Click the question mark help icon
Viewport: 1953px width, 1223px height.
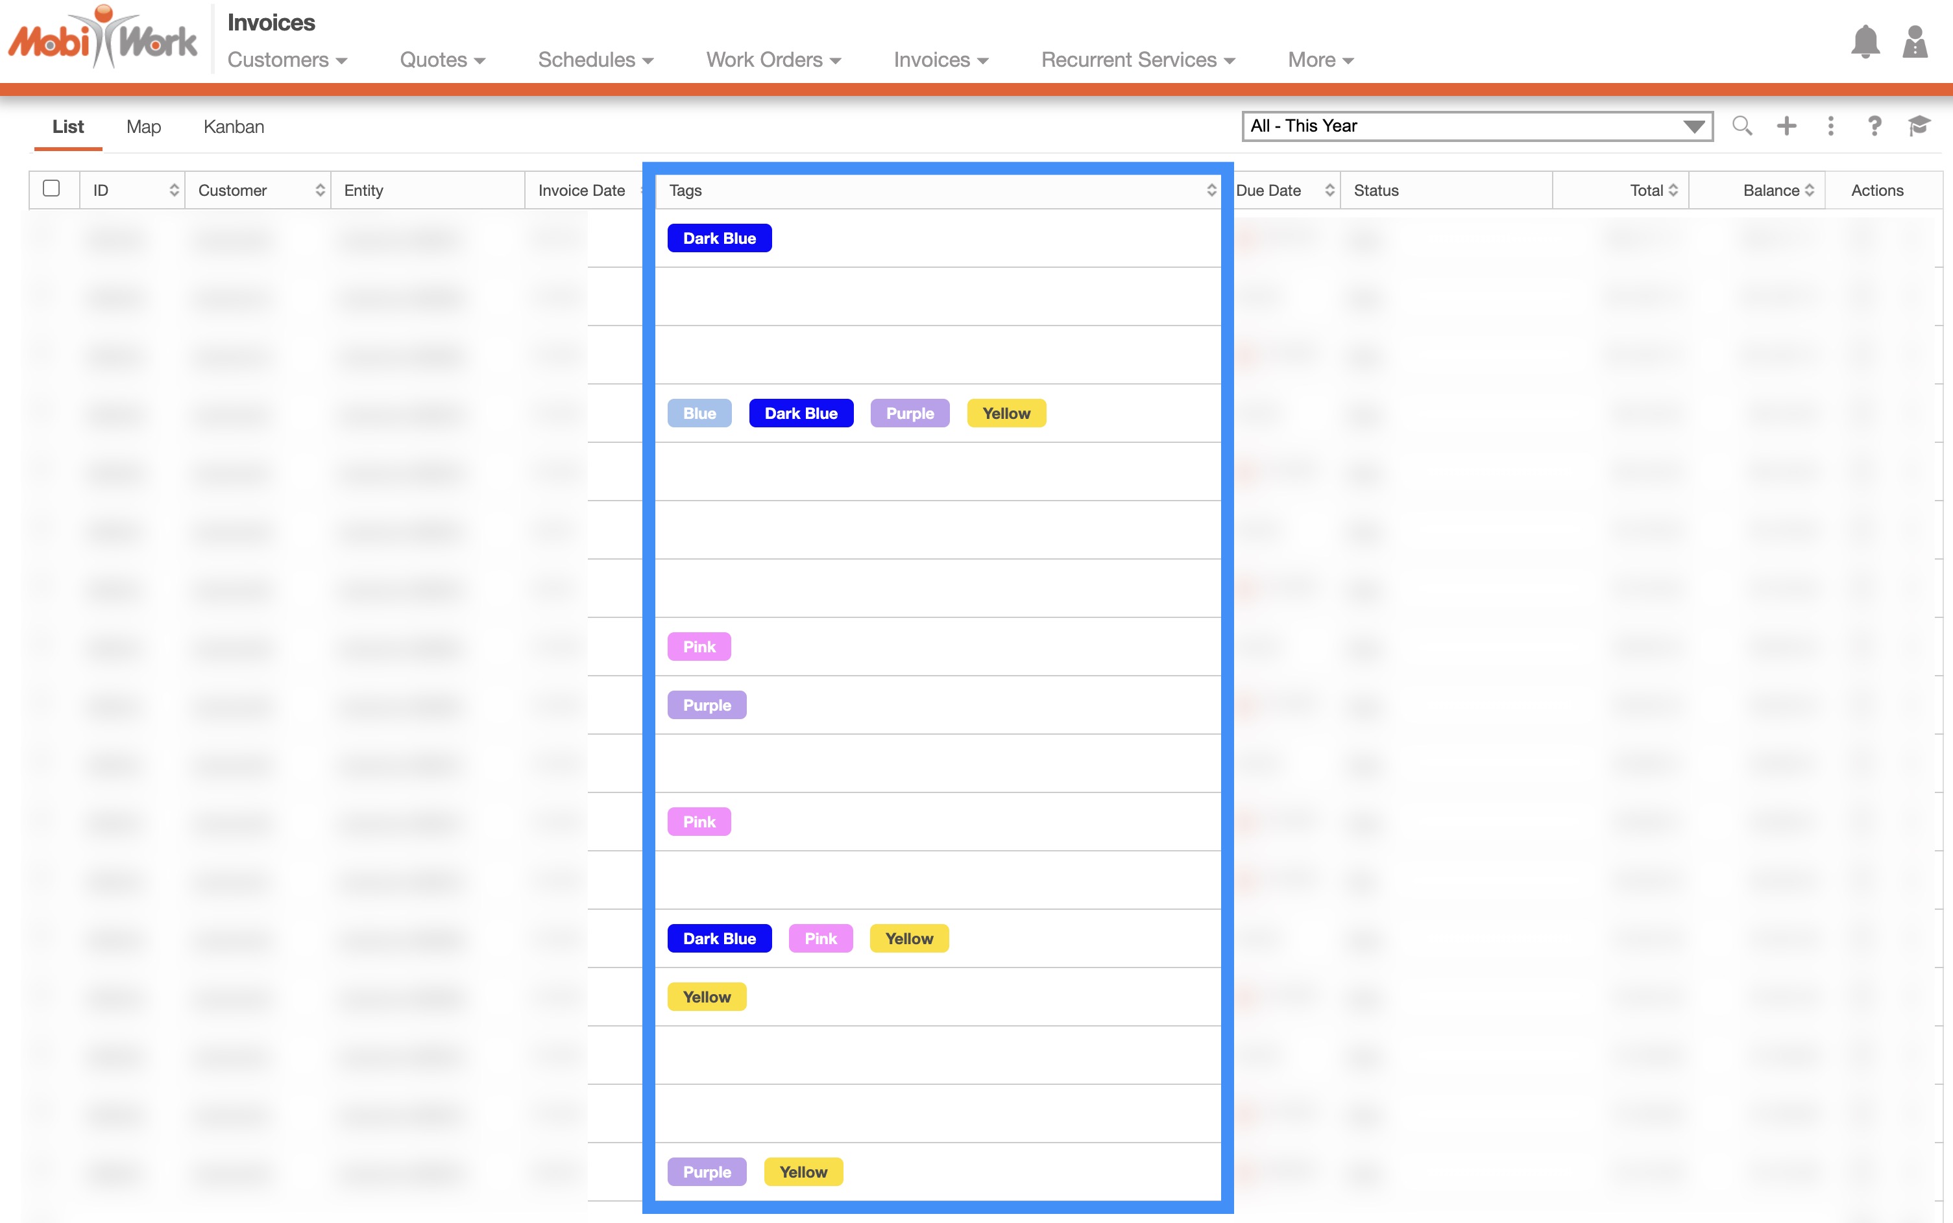1874,126
